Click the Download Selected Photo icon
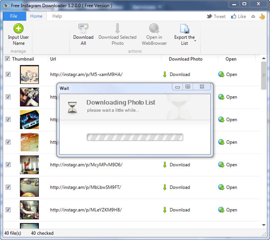 click(x=118, y=28)
